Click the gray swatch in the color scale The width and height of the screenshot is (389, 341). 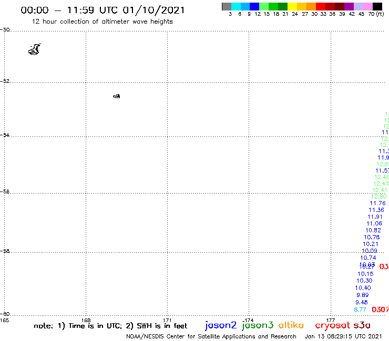pos(227,6)
